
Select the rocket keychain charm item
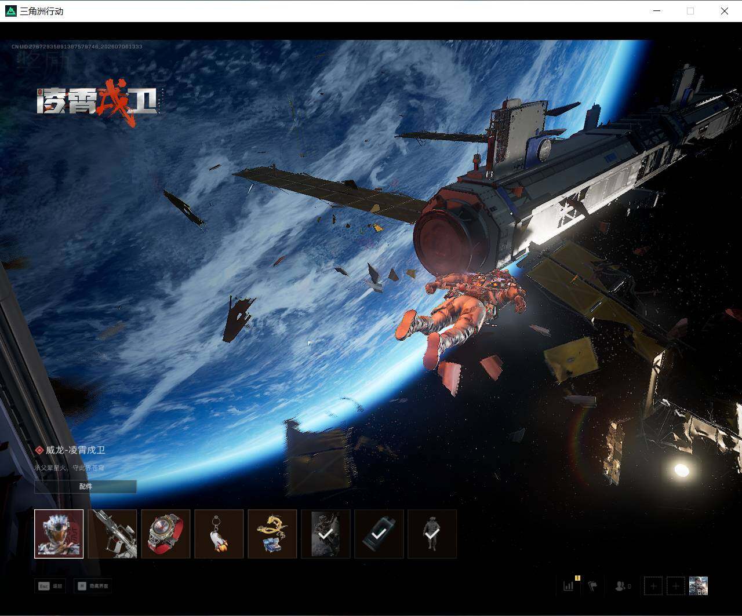pyautogui.click(x=219, y=534)
